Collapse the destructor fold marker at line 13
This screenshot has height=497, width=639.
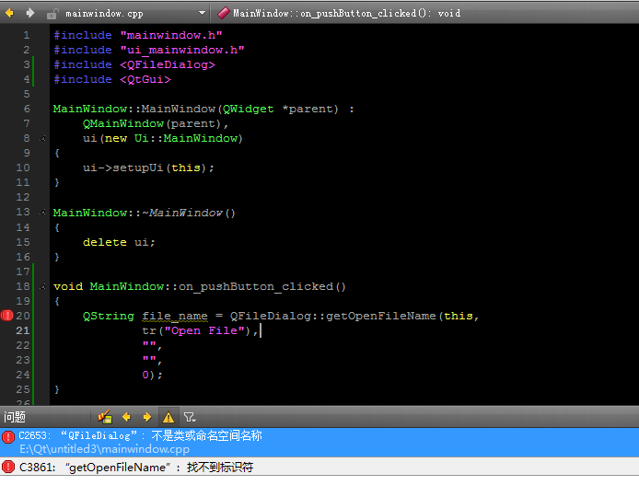[x=42, y=213]
